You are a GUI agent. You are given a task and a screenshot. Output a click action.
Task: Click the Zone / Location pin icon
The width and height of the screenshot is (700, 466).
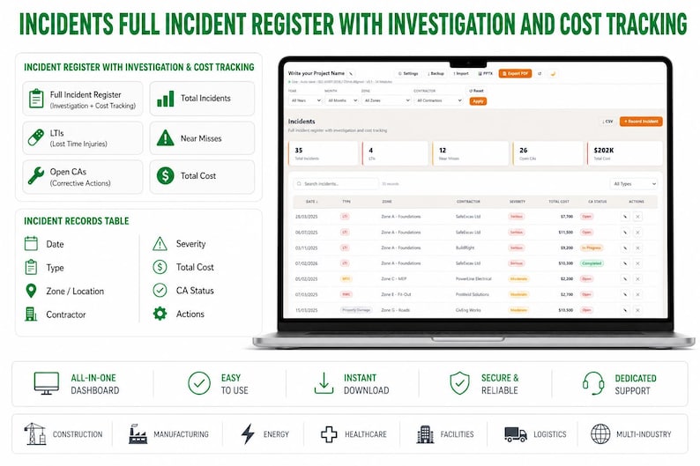click(31, 291)
